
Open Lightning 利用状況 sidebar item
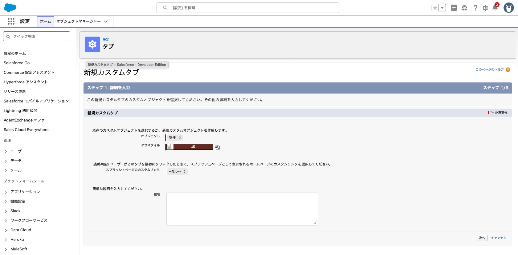click(x=20, y=110)
